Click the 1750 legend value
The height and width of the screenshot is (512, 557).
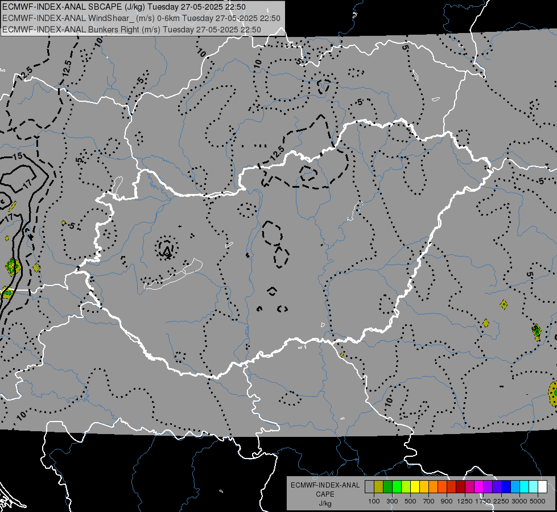tap(483, 501)
